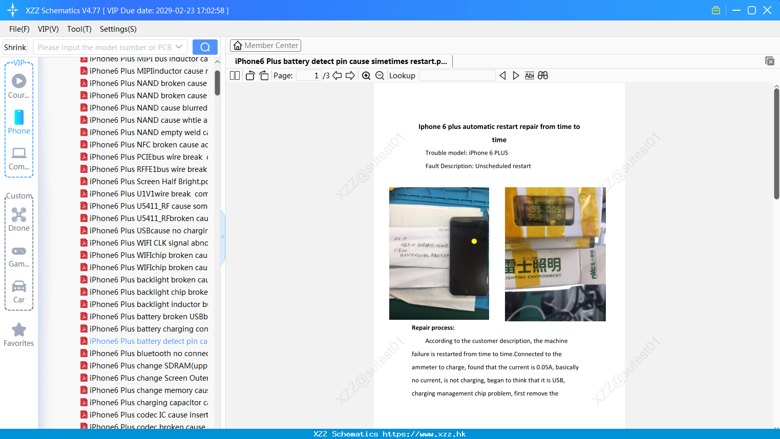This screenshot has width=780, height=439.
Task: Open 'iPhone6 Plus change SDRAM' file
Action: point(144,366)
